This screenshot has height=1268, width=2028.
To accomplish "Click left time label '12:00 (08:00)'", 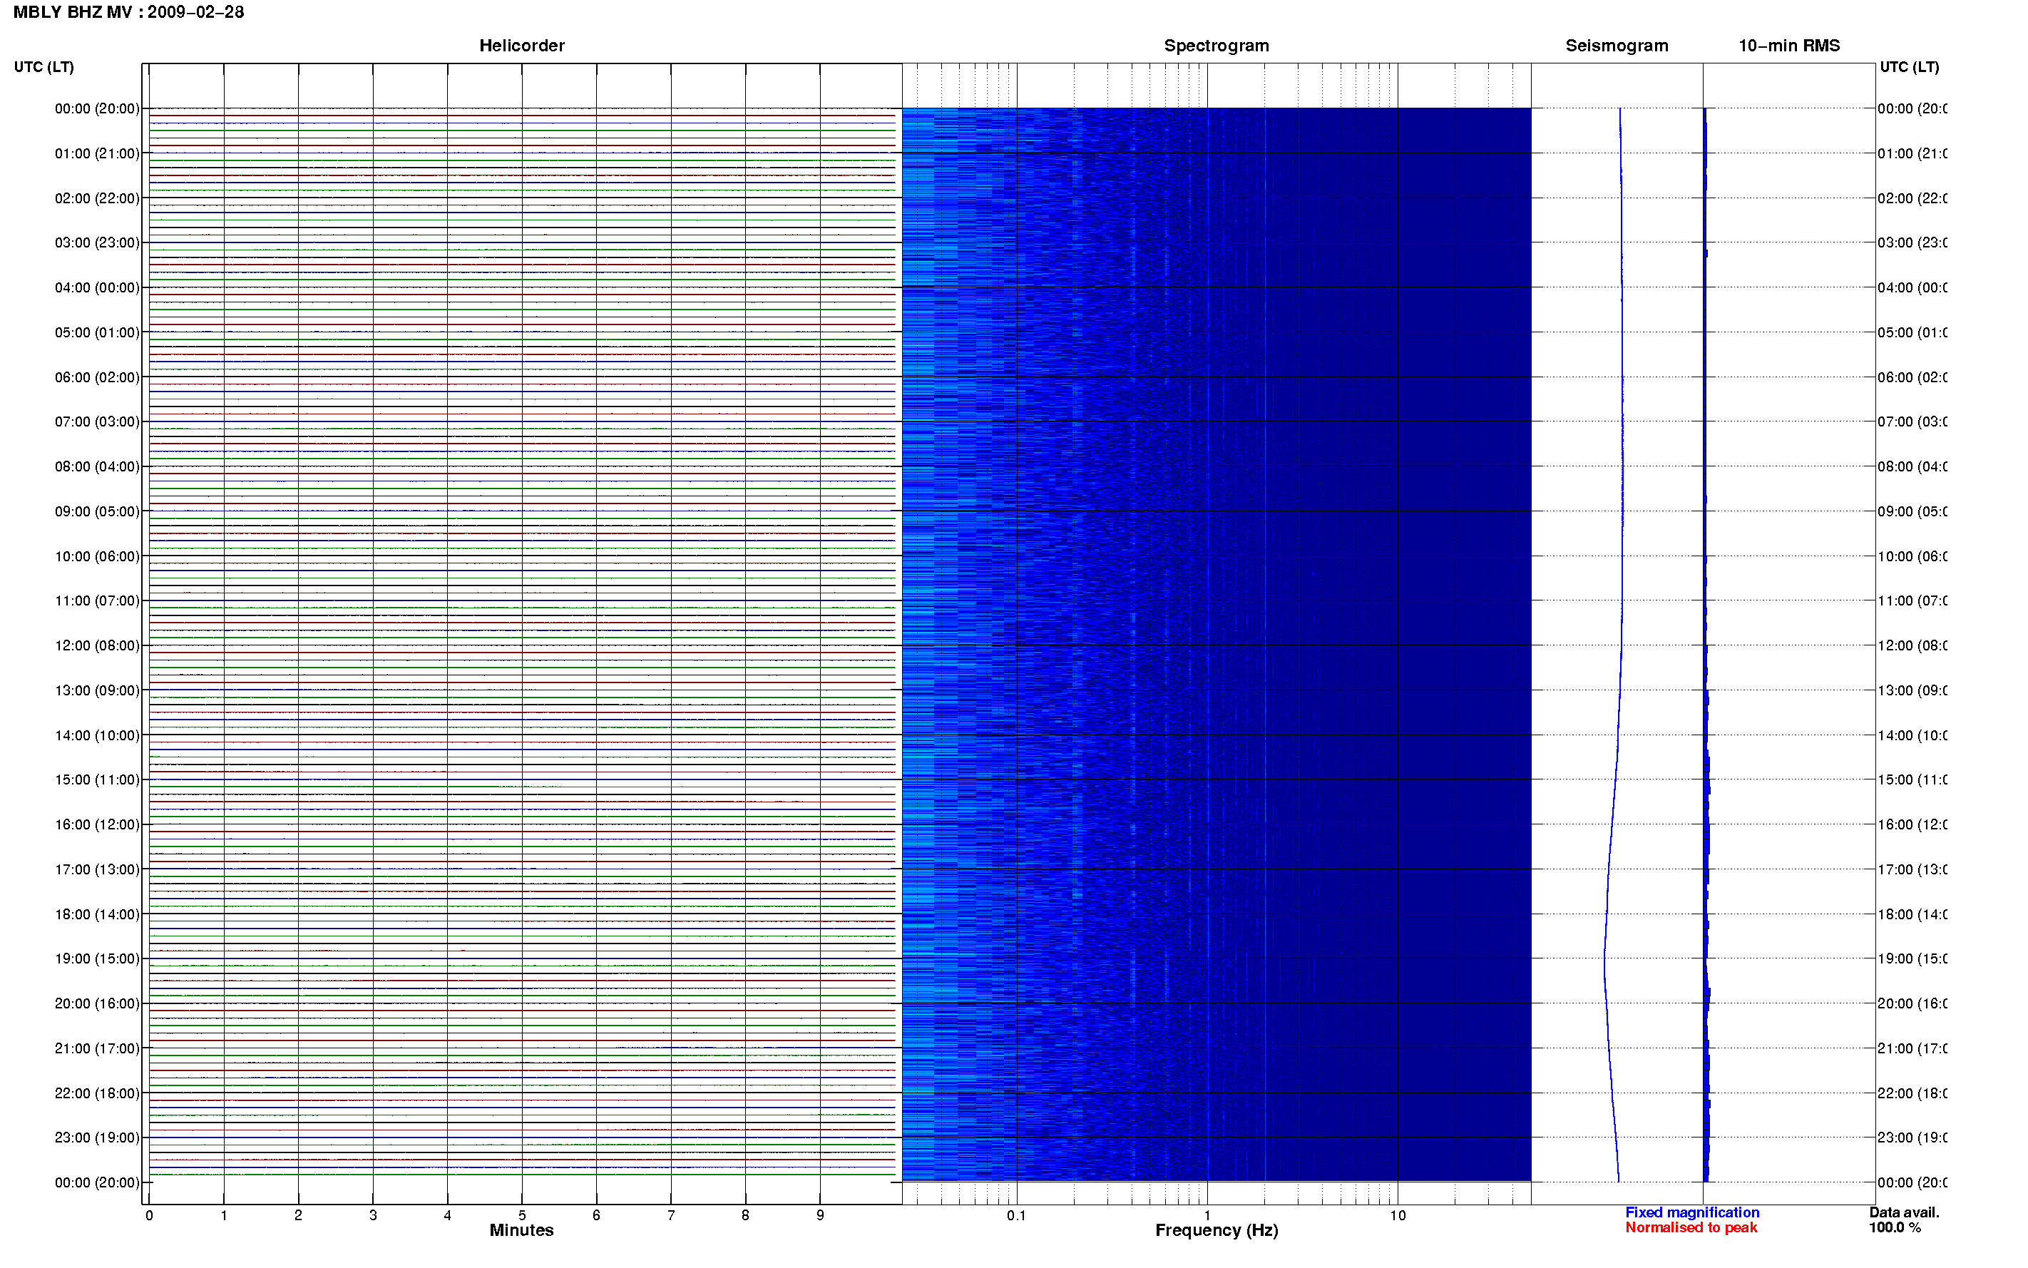I will click(97, 645).
